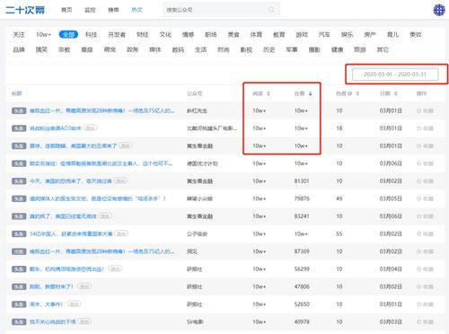This screenshot has width=449, height=334.
Task: Filter by 品牌 category
Action: point(19,49)
